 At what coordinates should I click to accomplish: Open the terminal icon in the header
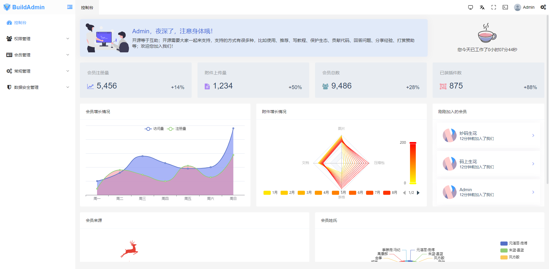click(x=505, y=7)
